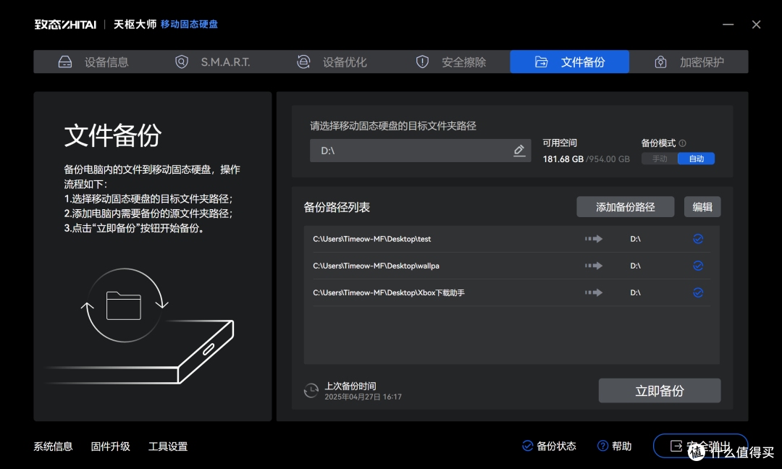Open 系统信息 at the bottom
Viewport: 782px width, 469px height.
53,447
